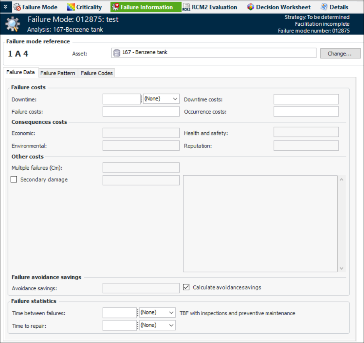Click the '1 A 4' reference text
Screen dimensions: 364x343
(x=18, y=54)
